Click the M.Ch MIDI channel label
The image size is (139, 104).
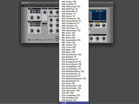click(x=45, y=6)
